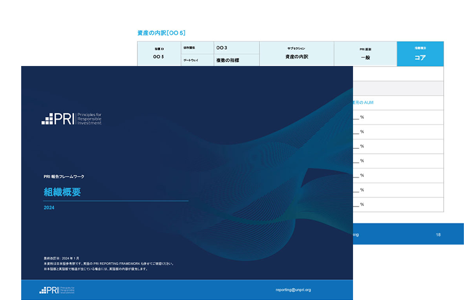This screenshot has height=300, width=467.
Task: Click the 資産の内訳 subsection cell
Action: [x=296, y=54]
